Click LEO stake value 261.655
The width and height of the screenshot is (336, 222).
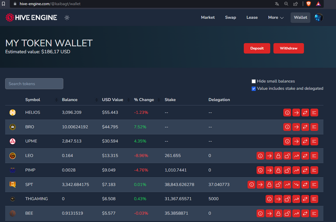point(172,156)
